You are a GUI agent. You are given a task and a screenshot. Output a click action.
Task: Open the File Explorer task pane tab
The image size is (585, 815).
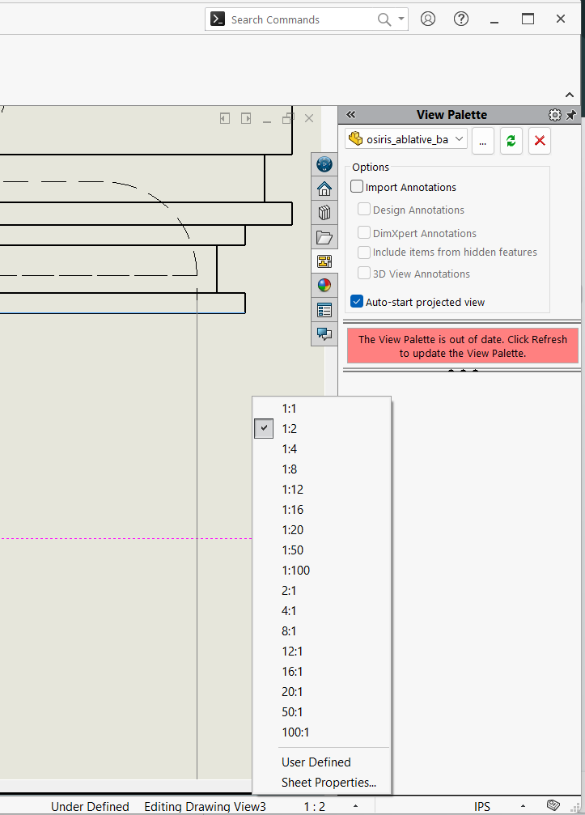click(324, 237)
